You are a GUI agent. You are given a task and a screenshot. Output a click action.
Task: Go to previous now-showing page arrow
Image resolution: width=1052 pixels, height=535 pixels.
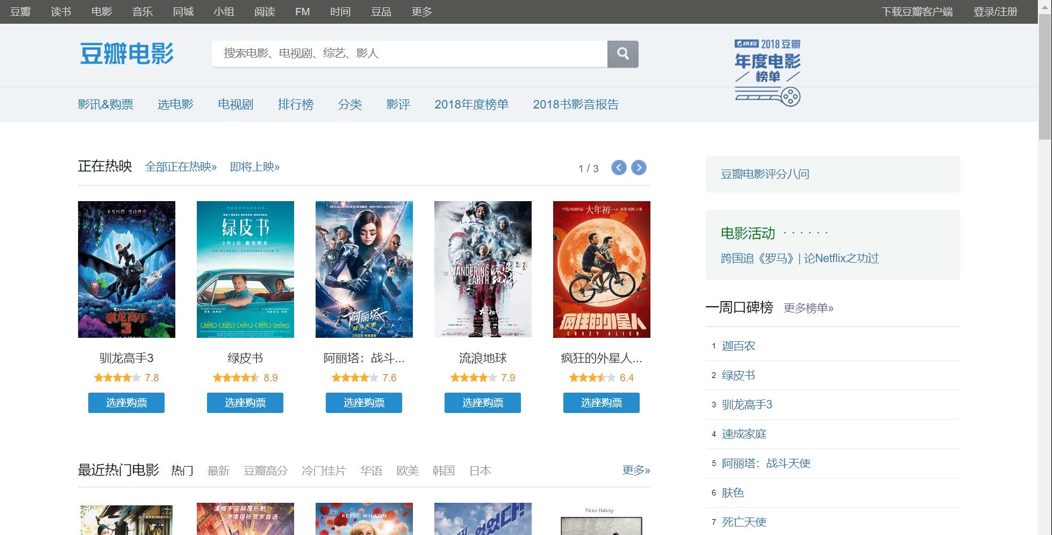point(619,168)
